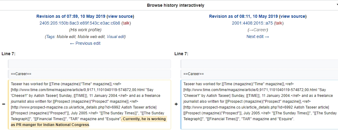Screen dimensions: 338x130
Task: Click the right paragraph ending with "Esquire".
Action: coord(259,105)
